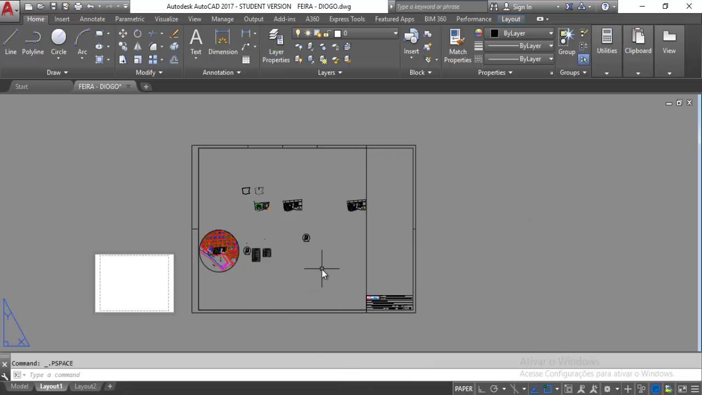Select the Arc tool
Viewport: 702px width, 395px height.
[82, 43]
